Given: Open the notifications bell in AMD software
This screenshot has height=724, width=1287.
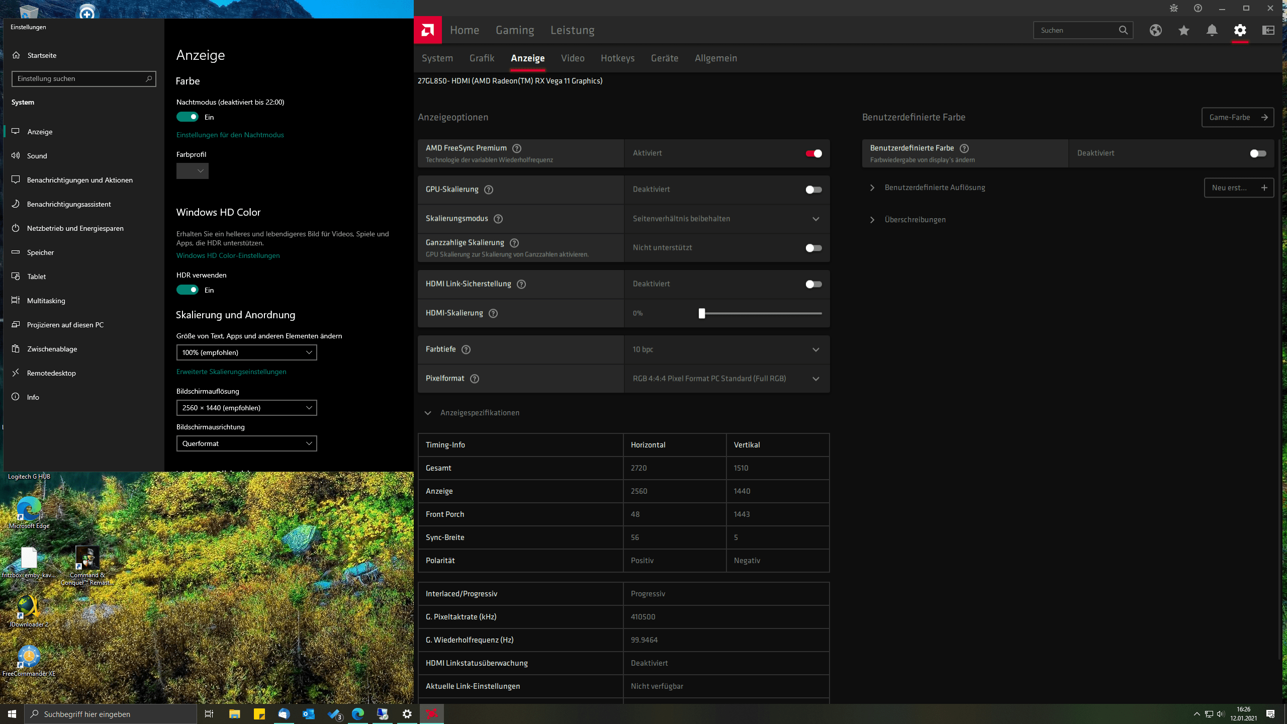Looking at the screenshot, I should click(x=1212, y=30).
